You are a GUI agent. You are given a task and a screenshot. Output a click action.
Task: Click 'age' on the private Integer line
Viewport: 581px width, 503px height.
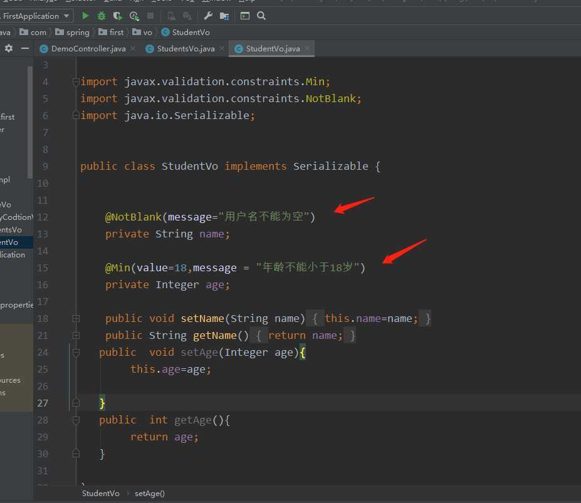click(x=215, y=285)
